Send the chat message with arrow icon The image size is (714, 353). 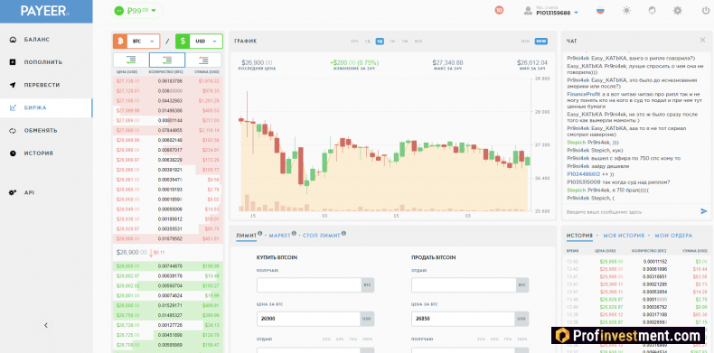click(704, 211)
